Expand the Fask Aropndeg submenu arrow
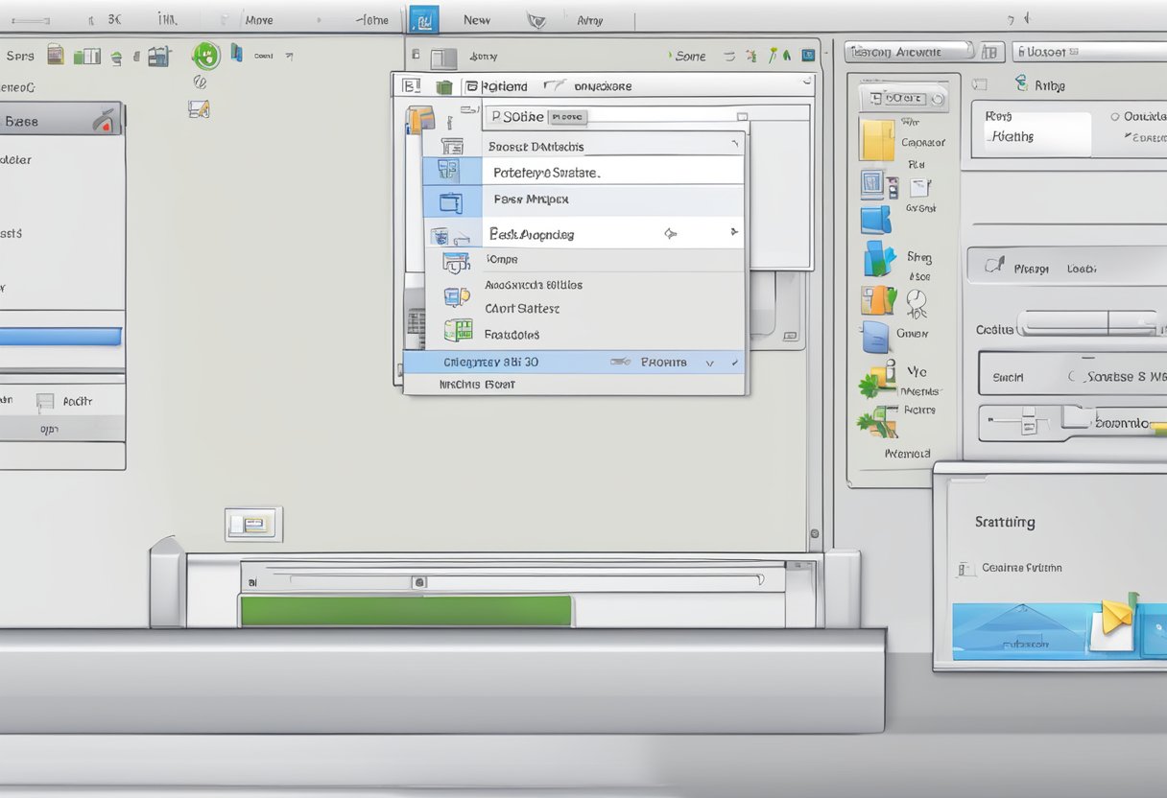Image resolution: width=1167 pixels, height=798 pixels. (x=733, y=232)
